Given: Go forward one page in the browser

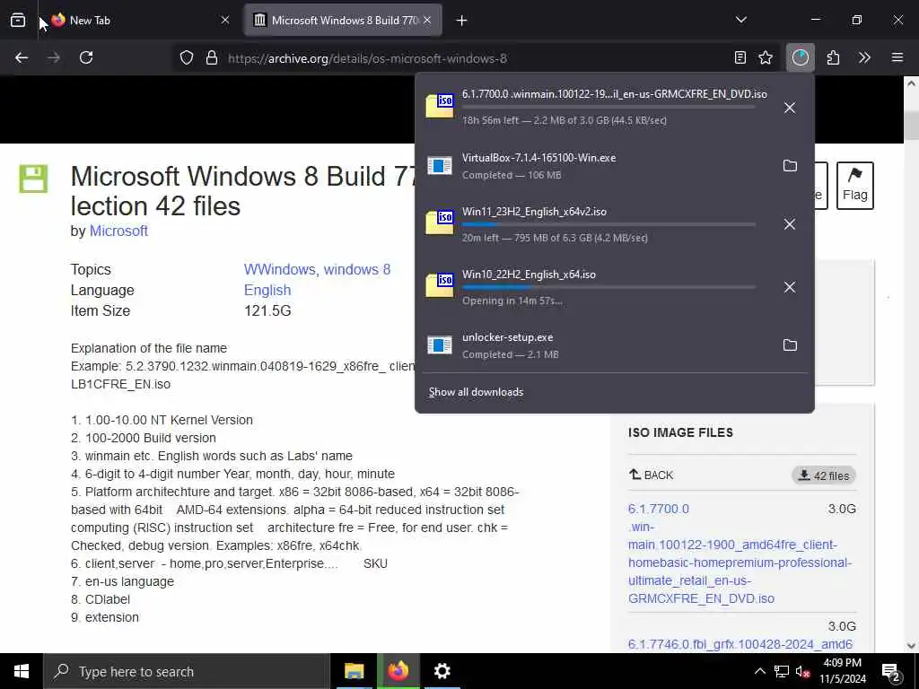Looking at the screenshot, I should pos(53,58).
